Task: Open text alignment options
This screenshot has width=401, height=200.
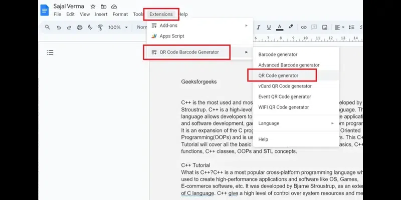Action: click(340, 27)
